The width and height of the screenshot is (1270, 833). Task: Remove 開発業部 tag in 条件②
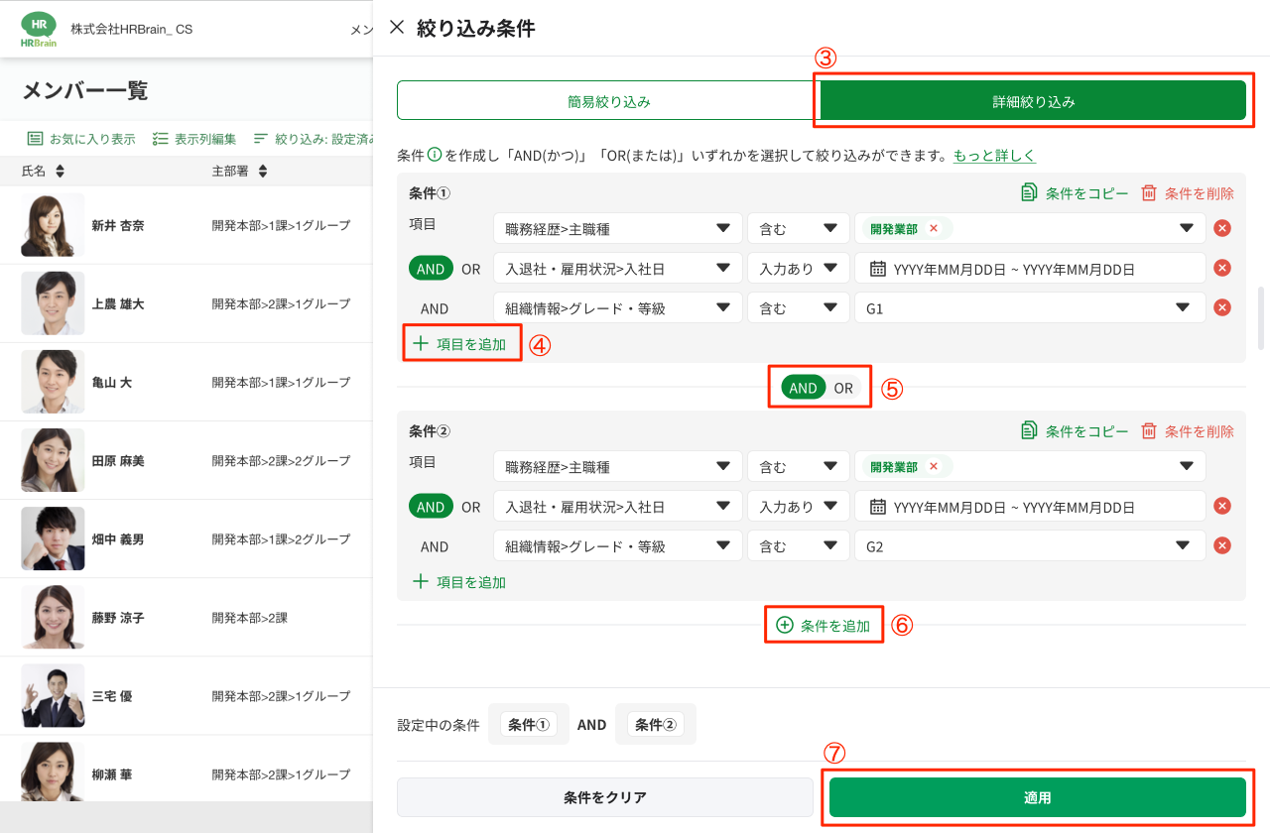933,466
